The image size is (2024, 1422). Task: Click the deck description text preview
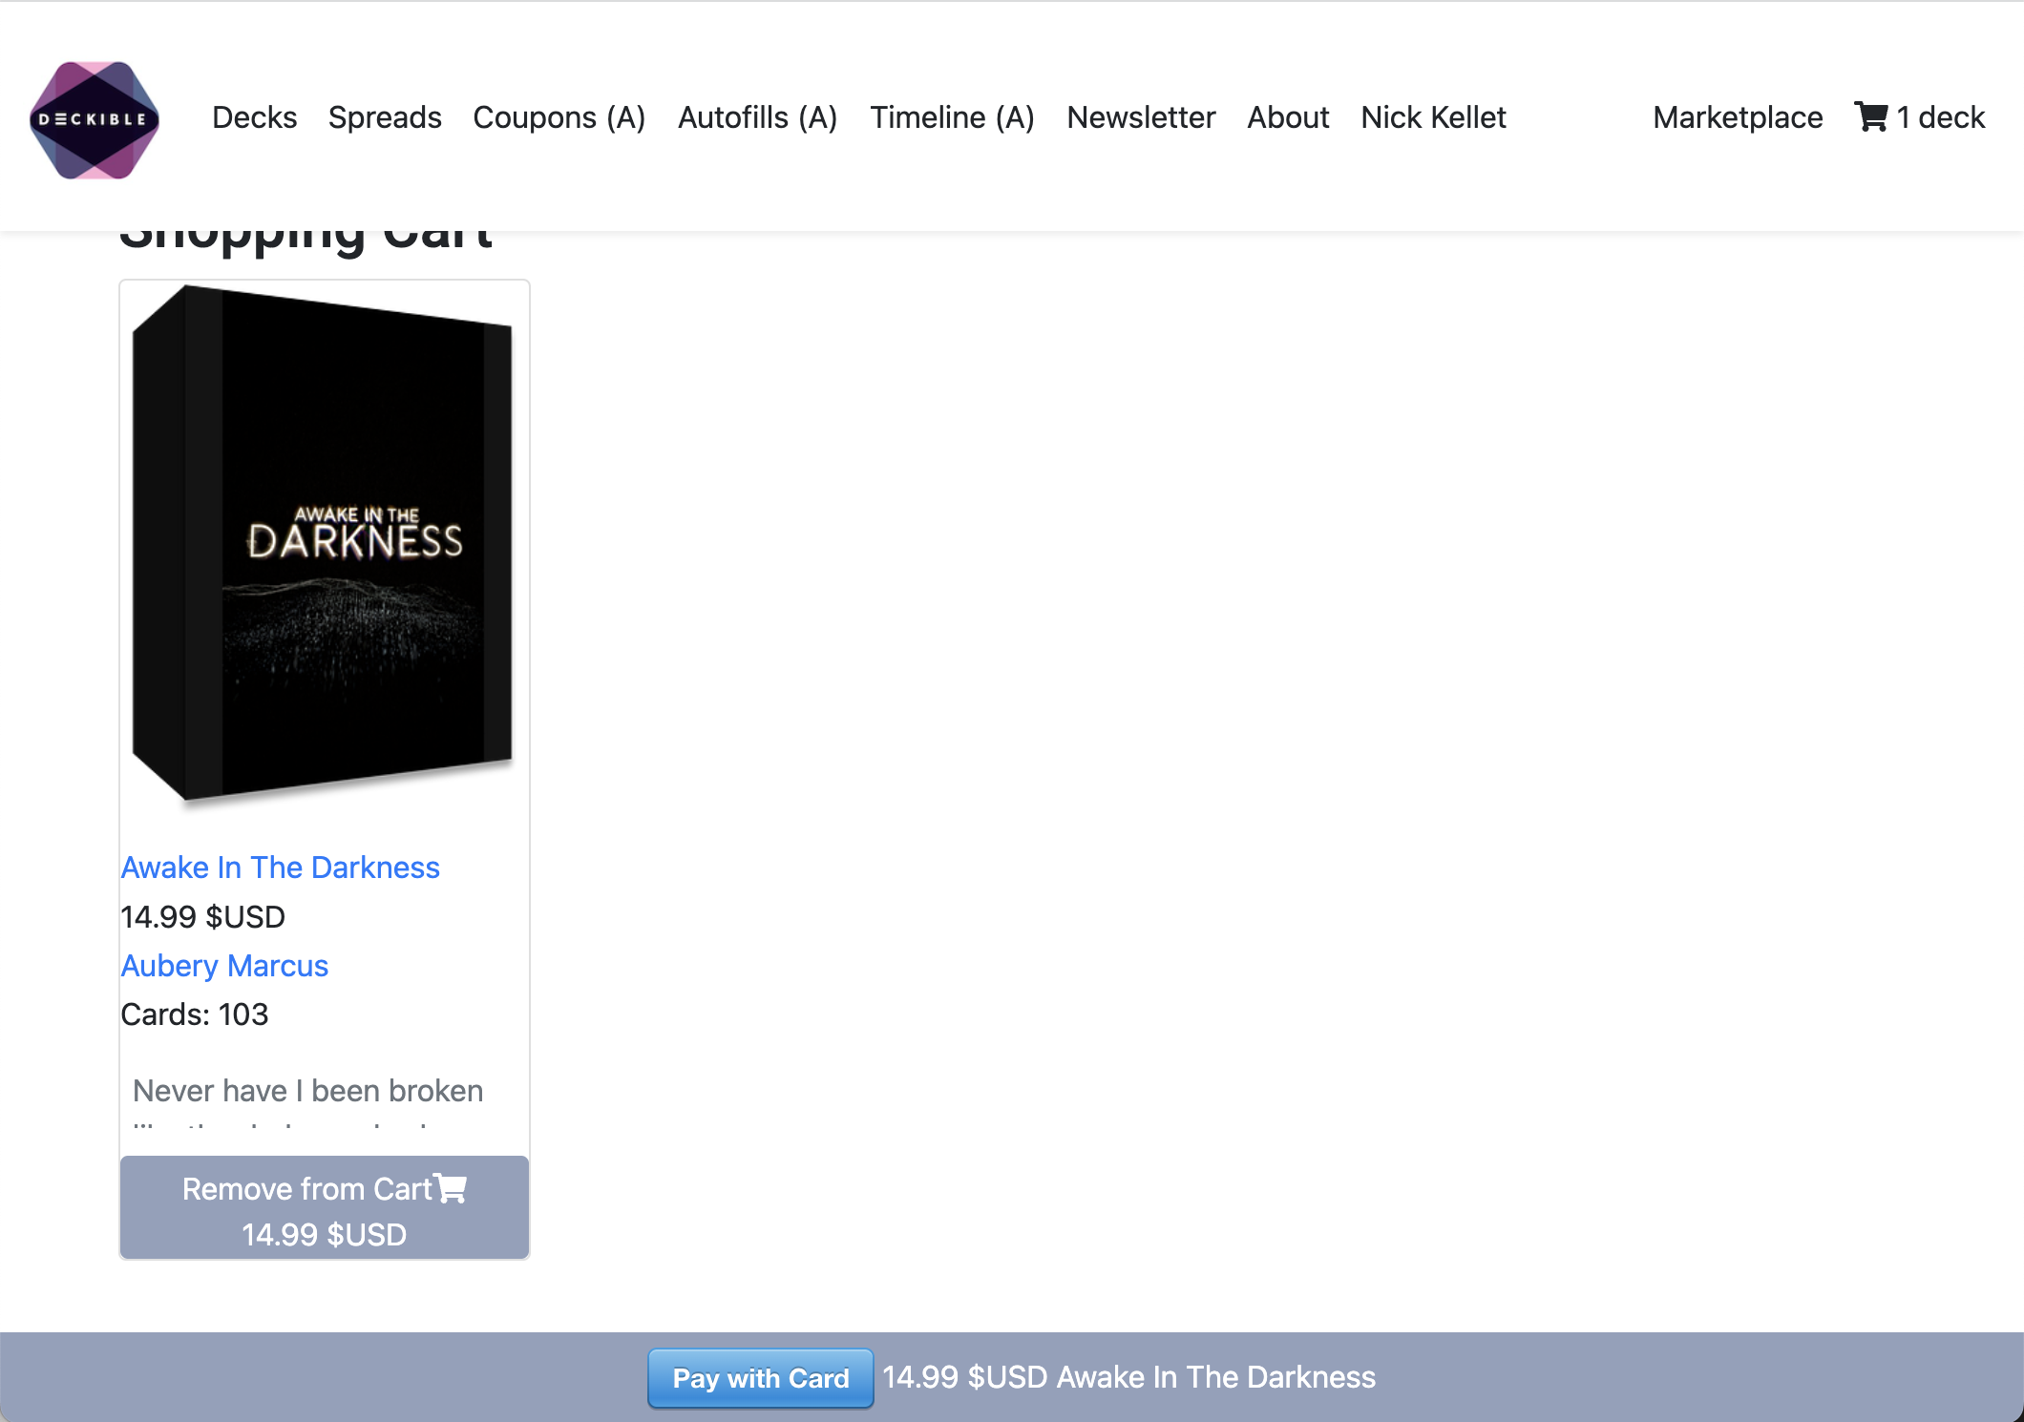307,1091
